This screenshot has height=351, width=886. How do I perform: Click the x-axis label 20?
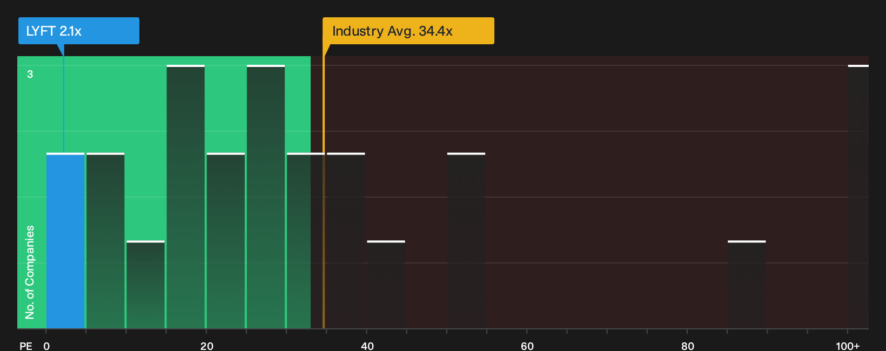[206, 346]
